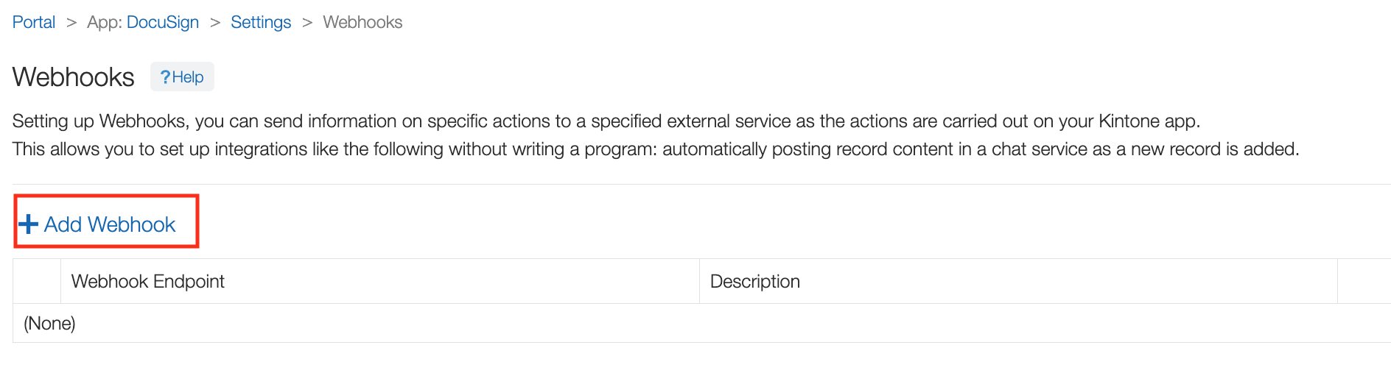
Task: Click the empty leading column header cell
Action: [37, 281]
